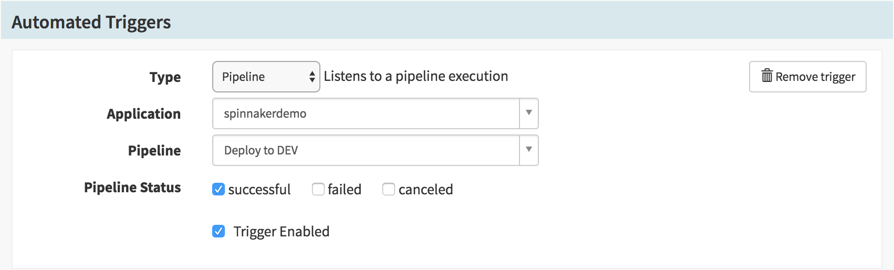Click the canceled label text
Screen dimensions: 894x270
click(426, 190)
